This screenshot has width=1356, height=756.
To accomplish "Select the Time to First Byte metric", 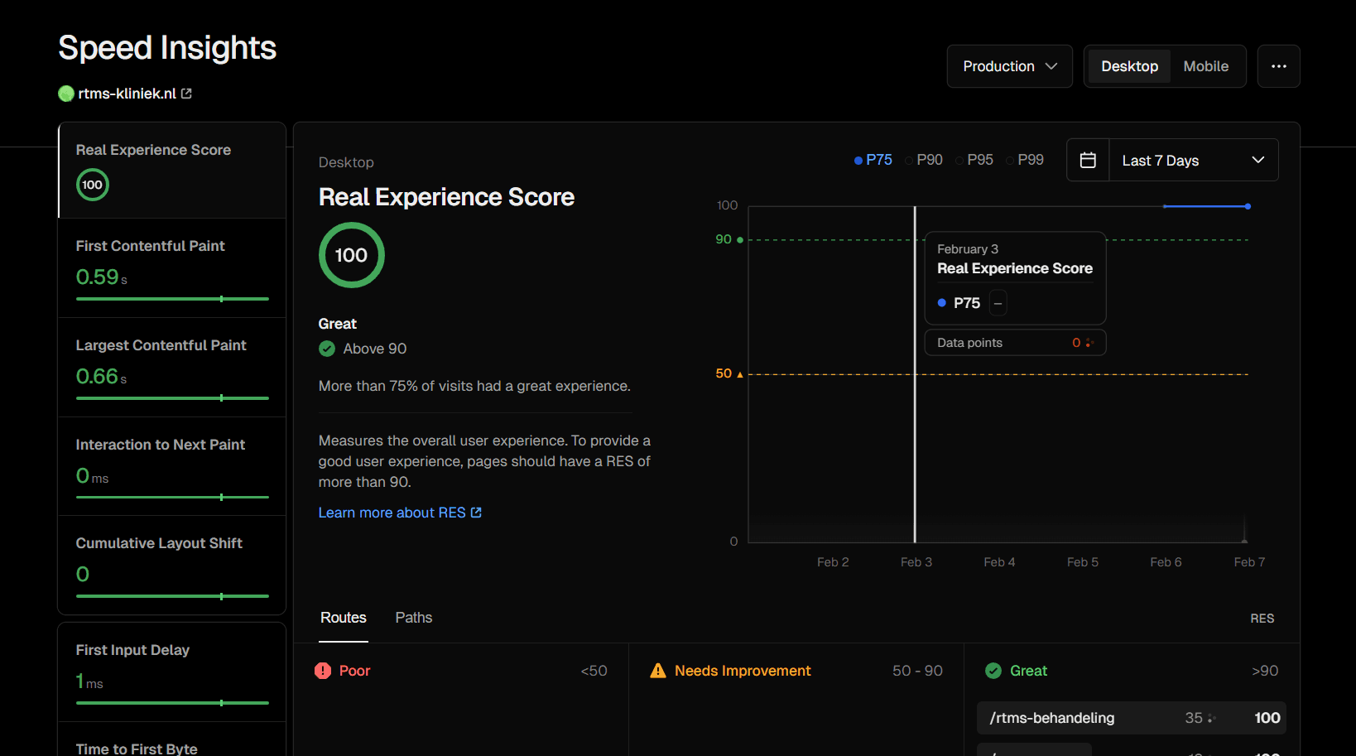I will pos(172,739).
